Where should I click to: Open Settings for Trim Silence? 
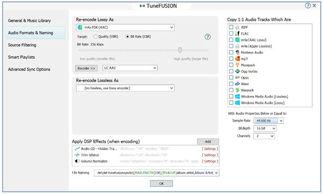click(210, 155)
